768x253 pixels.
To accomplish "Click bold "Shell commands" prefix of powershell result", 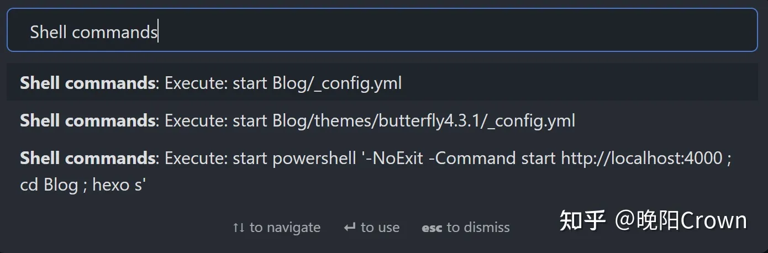I will tap(87, 159).
